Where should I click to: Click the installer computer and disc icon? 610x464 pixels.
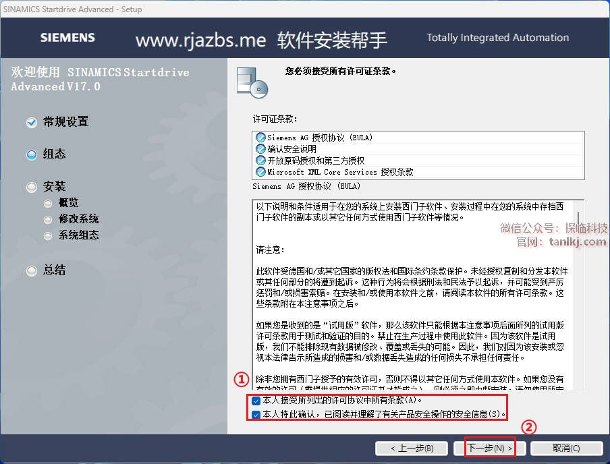tap(252, 82)
